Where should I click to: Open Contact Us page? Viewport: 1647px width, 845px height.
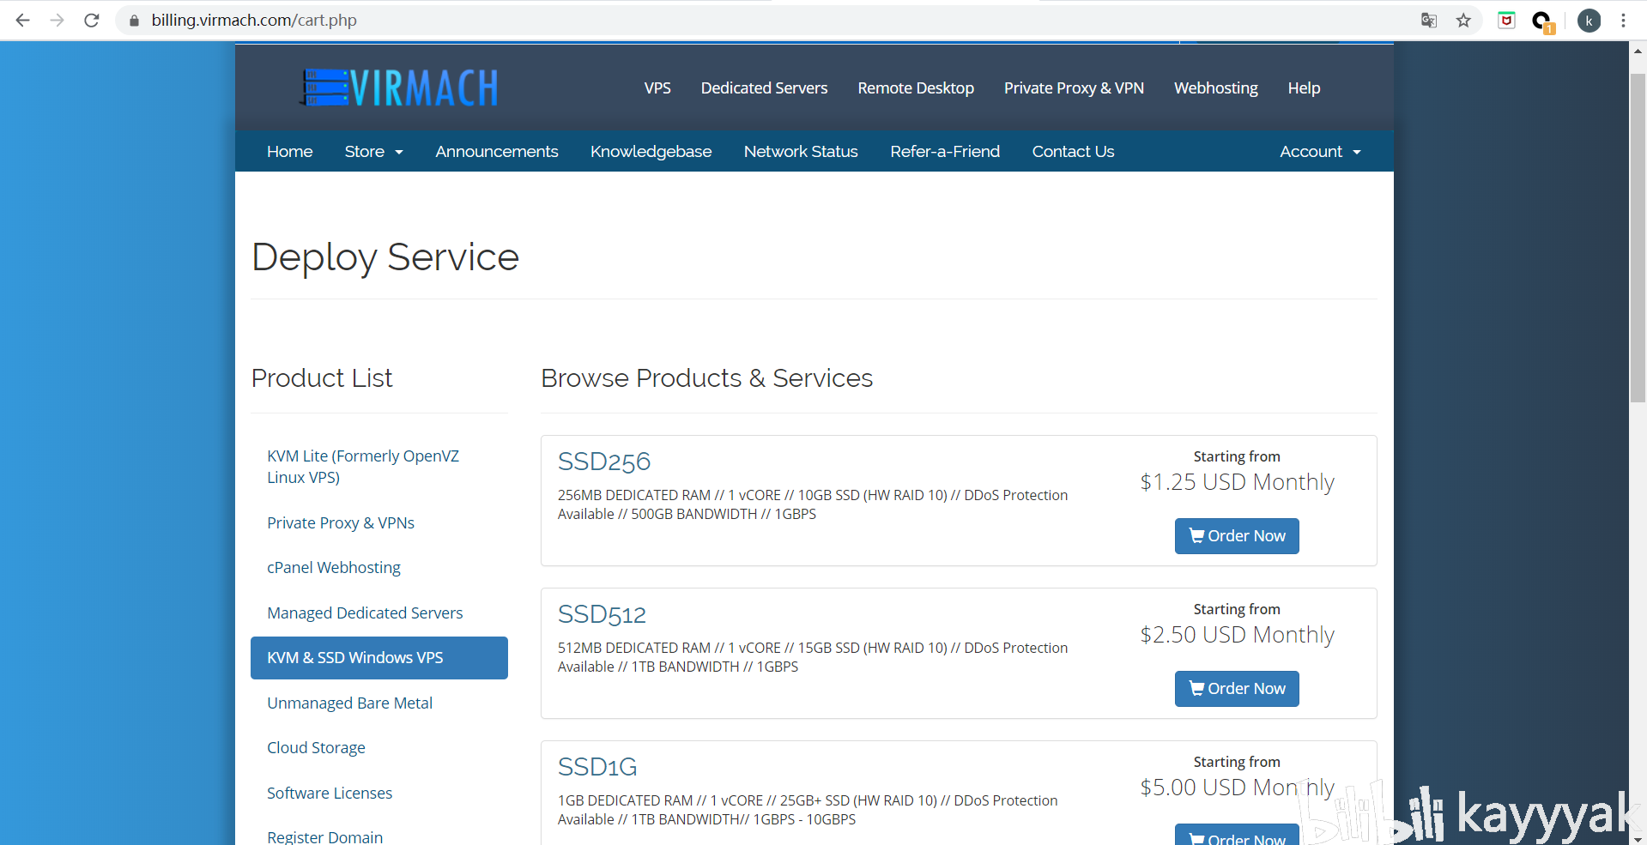tap(1073, 151)
